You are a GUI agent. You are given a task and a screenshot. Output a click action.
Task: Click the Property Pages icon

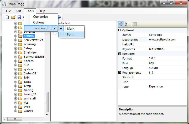tap(134, 24)
